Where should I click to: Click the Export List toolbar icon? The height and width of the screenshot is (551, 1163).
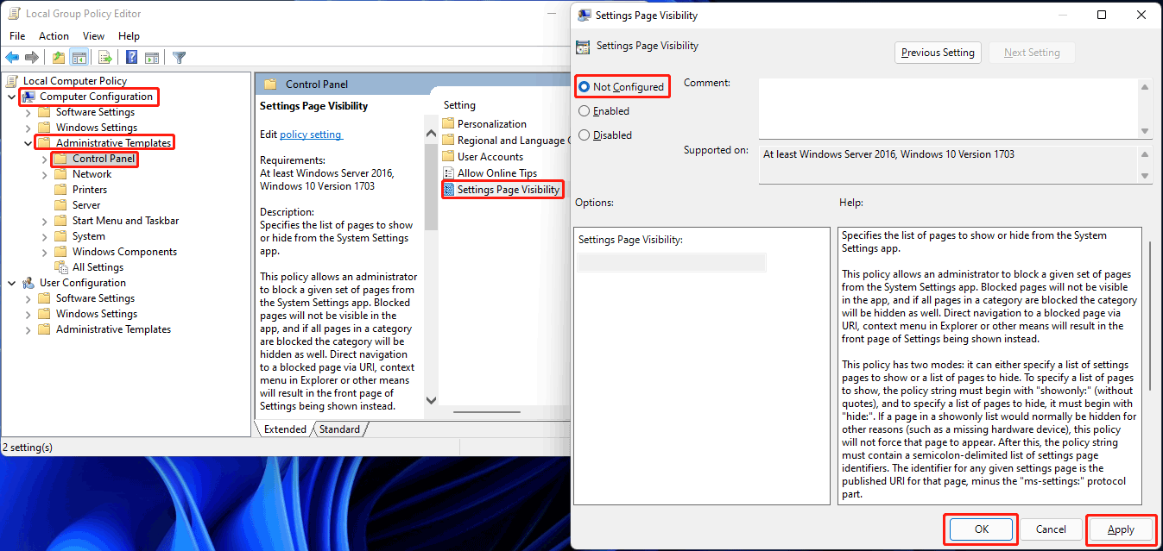104,57
